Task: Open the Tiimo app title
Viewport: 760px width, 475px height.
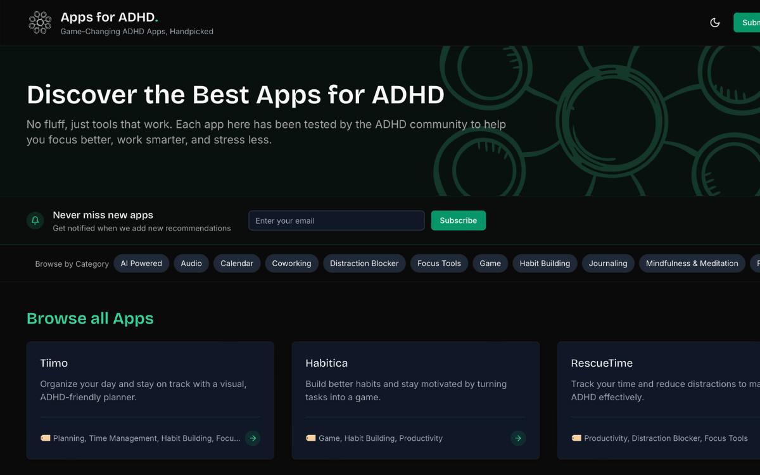Action: pos(54,363)
